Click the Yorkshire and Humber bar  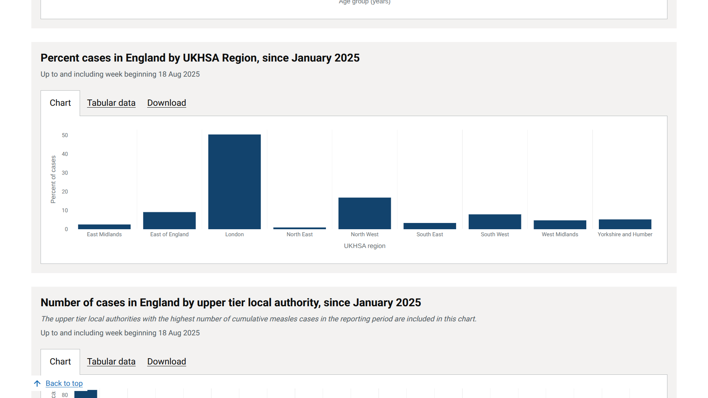pos(625,224)
